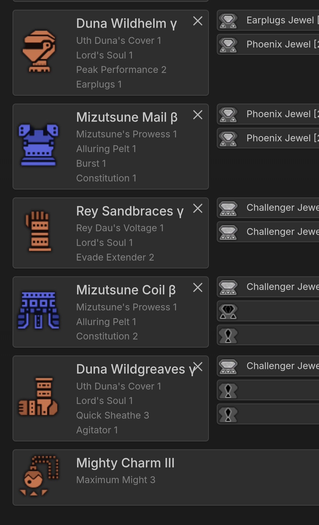Remove Duna Wildgreaves γ with its X button
The width and height of the screenshot is (319, 525).
coord(198,367)
